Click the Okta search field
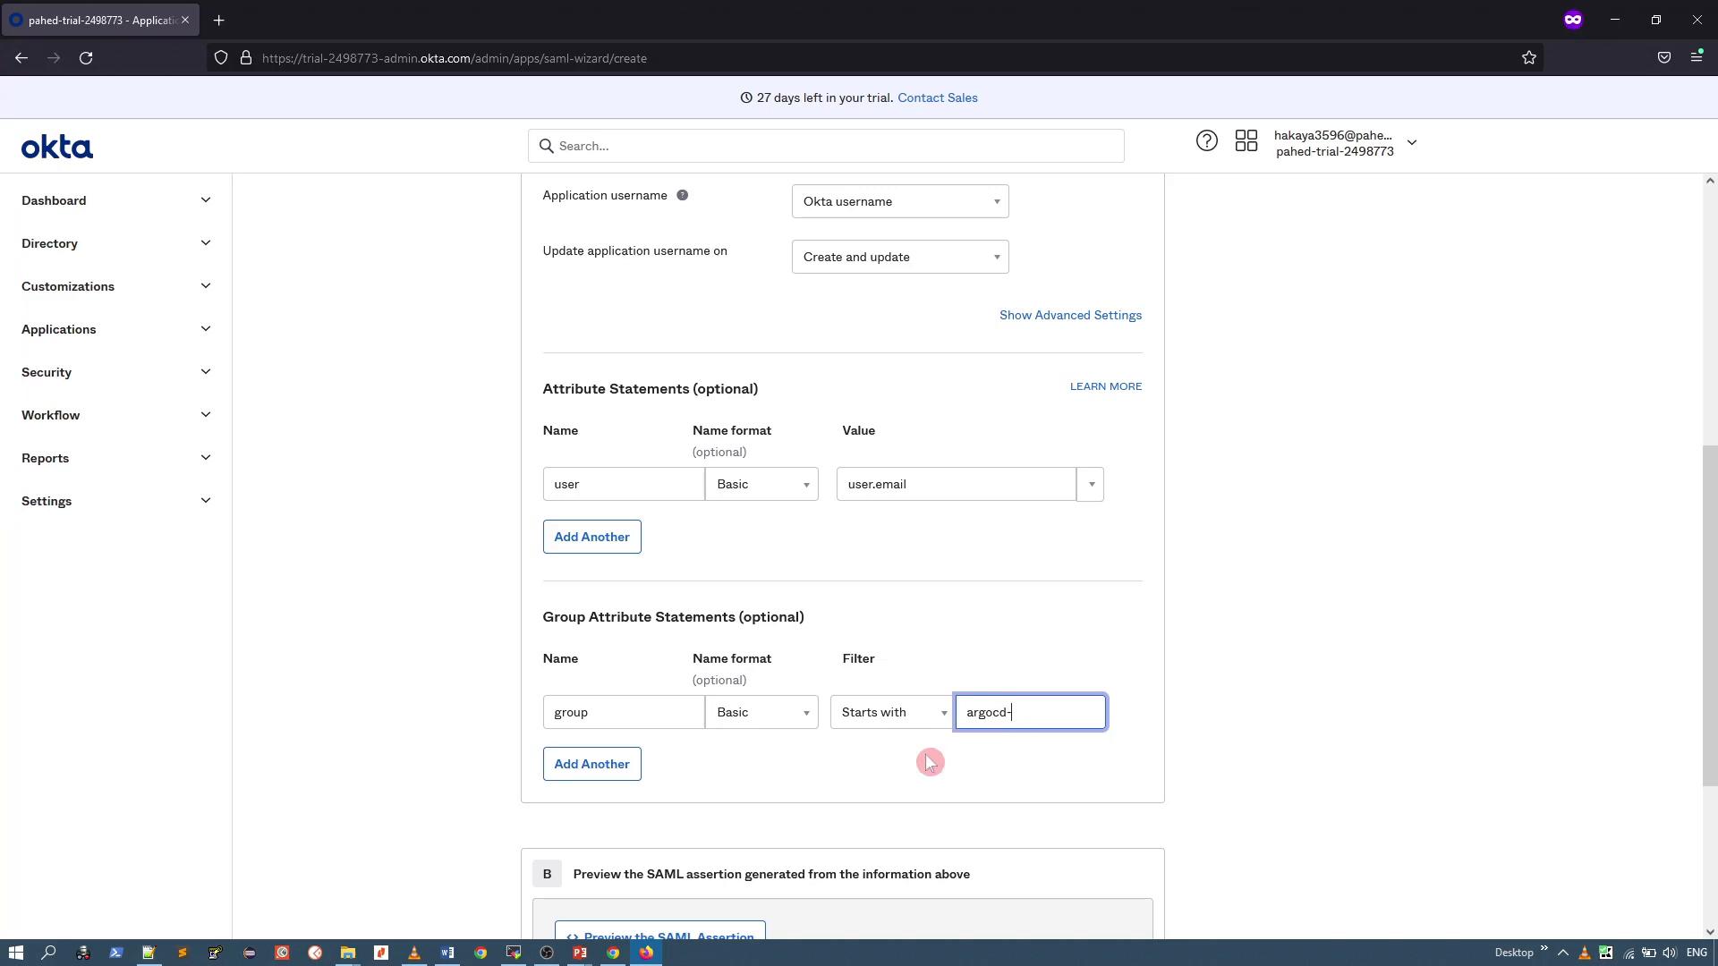The height and width of the screenshot is (966, 1718). (826, 146)
